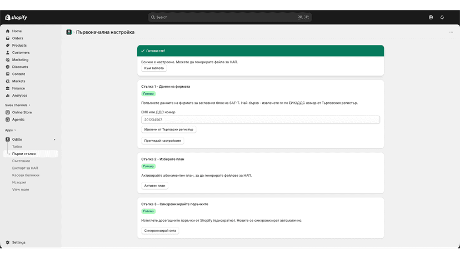Click the Online Store icon
The width and height of the screenshot is (460, 259).
pyautogui.click(x=8, y=112)
